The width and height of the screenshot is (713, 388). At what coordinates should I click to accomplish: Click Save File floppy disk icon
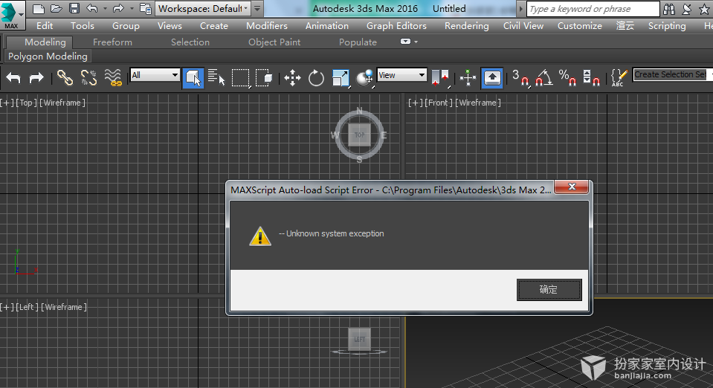pos(74,8)
